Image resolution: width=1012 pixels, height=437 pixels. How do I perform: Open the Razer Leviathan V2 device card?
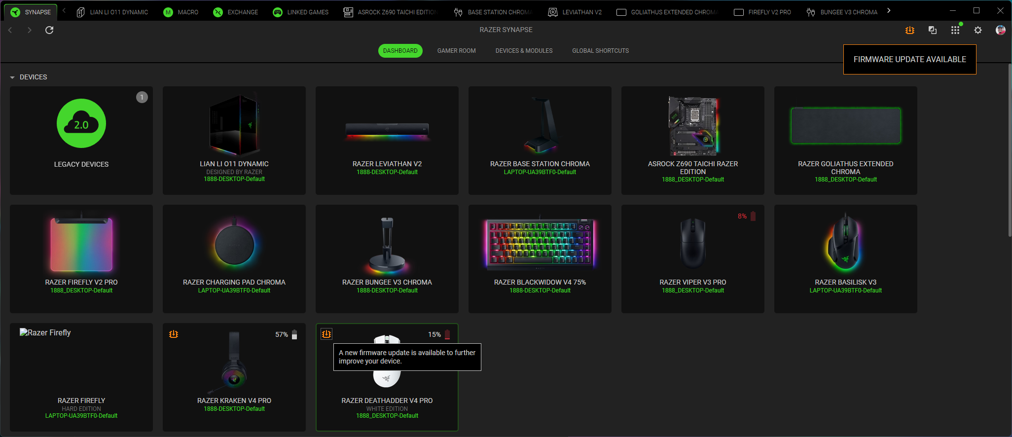point(387,141)
